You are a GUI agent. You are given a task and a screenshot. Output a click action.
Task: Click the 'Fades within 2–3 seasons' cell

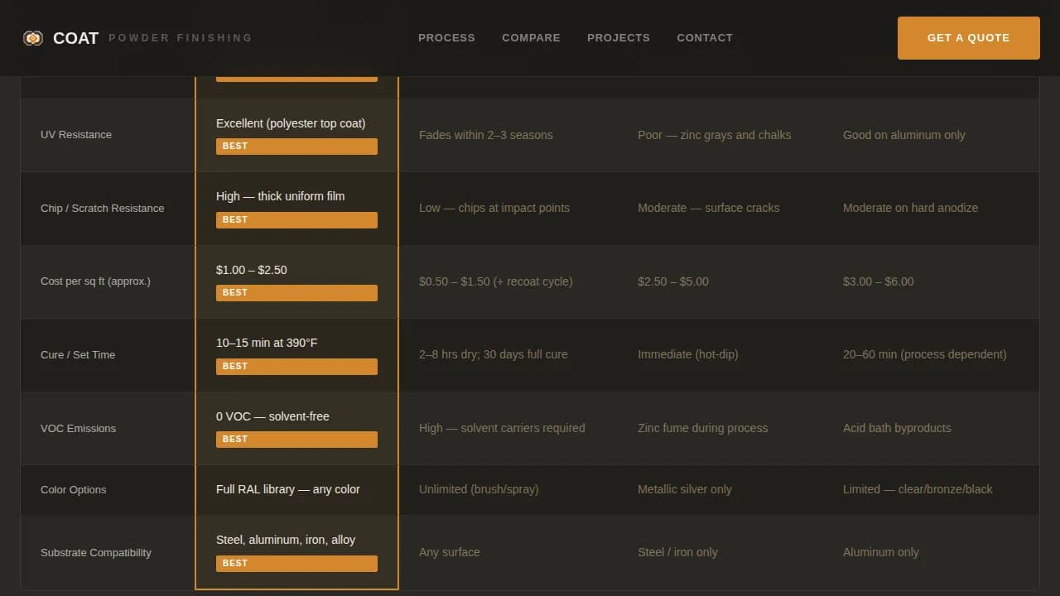coord(485,135)
